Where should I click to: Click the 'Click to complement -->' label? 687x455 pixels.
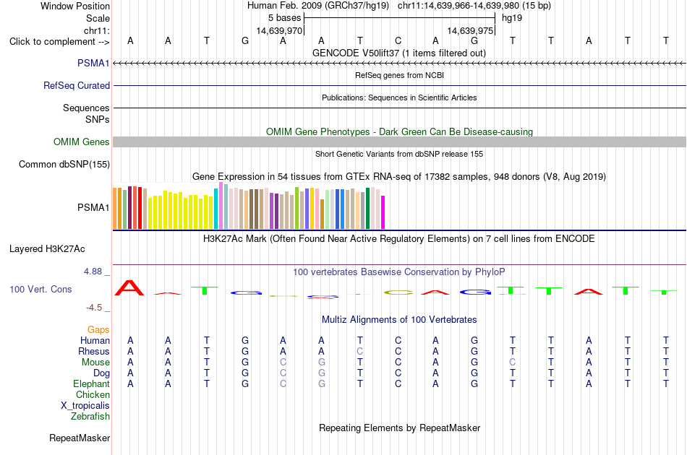[59, 42]
